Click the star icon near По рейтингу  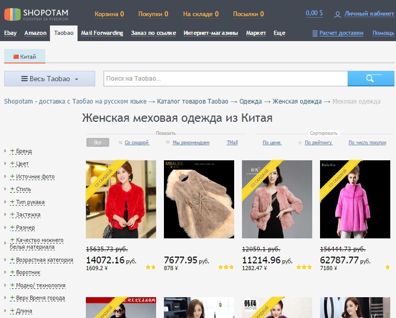(300, 143)
